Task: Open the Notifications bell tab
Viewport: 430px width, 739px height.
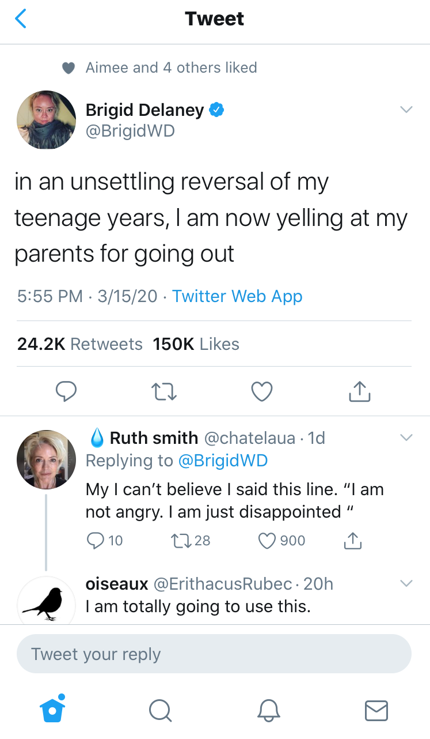Action: coord(269,710)
